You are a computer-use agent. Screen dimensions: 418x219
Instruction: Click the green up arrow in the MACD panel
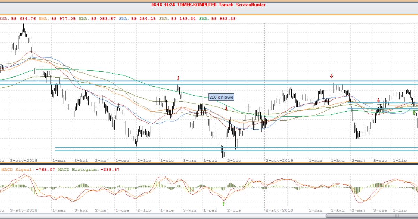(x=224, y=204)
